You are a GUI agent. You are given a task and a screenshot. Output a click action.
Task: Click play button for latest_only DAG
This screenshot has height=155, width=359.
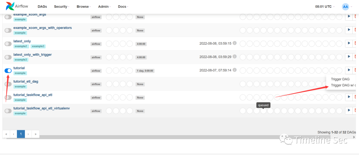pyautogui.click(x=349, y=43)
